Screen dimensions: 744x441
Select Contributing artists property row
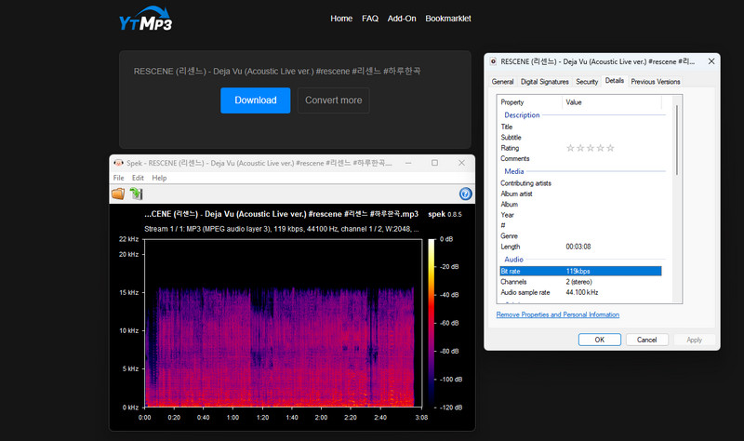(x=580, y=183)
